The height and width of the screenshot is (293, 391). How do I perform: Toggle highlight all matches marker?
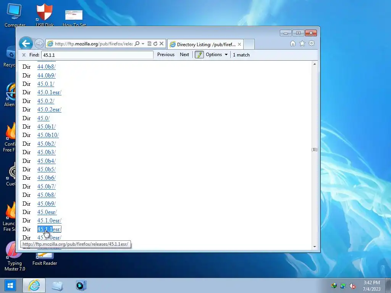click(199, 55)
